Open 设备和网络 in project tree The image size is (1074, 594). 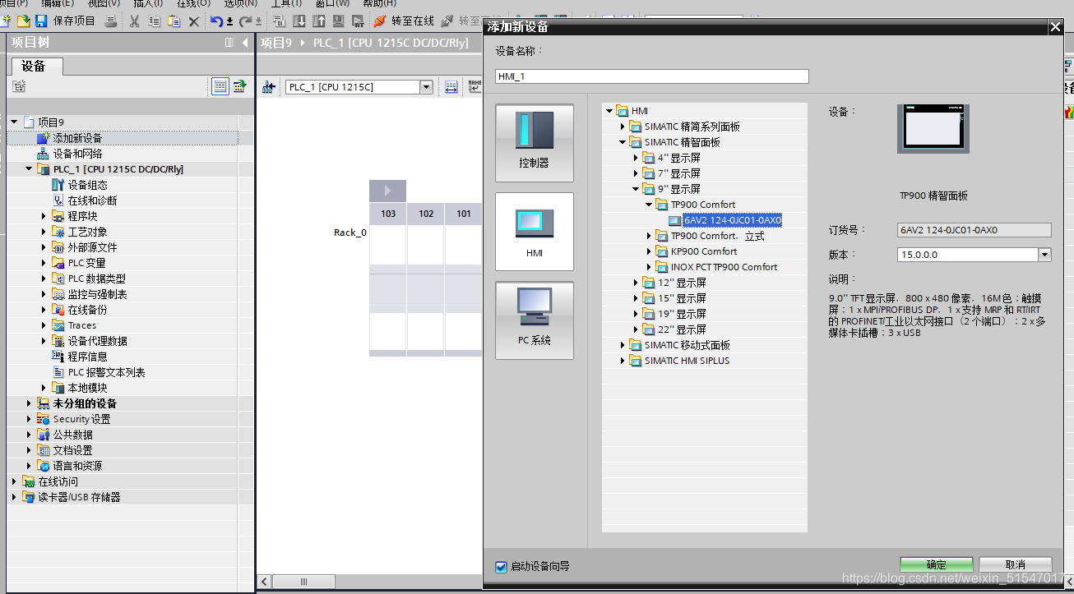coord(77,154)
